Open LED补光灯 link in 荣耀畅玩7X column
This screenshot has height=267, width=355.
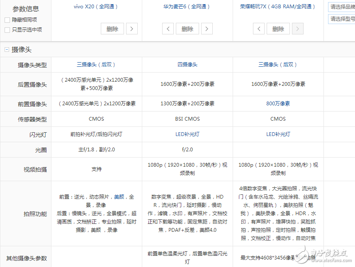[278, 134]
